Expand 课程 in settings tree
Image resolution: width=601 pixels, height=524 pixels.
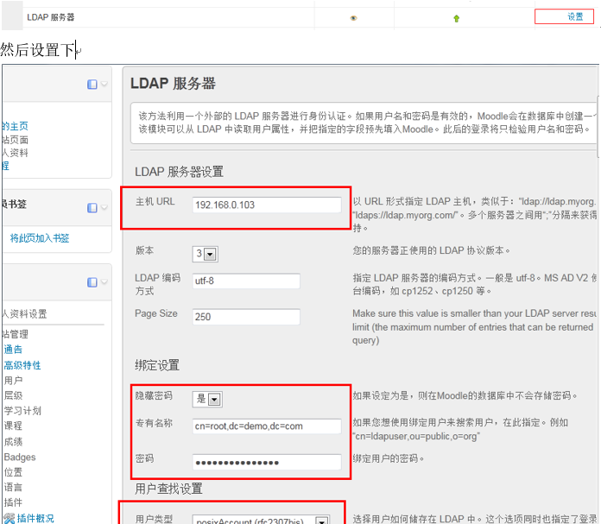coord(13,426)
